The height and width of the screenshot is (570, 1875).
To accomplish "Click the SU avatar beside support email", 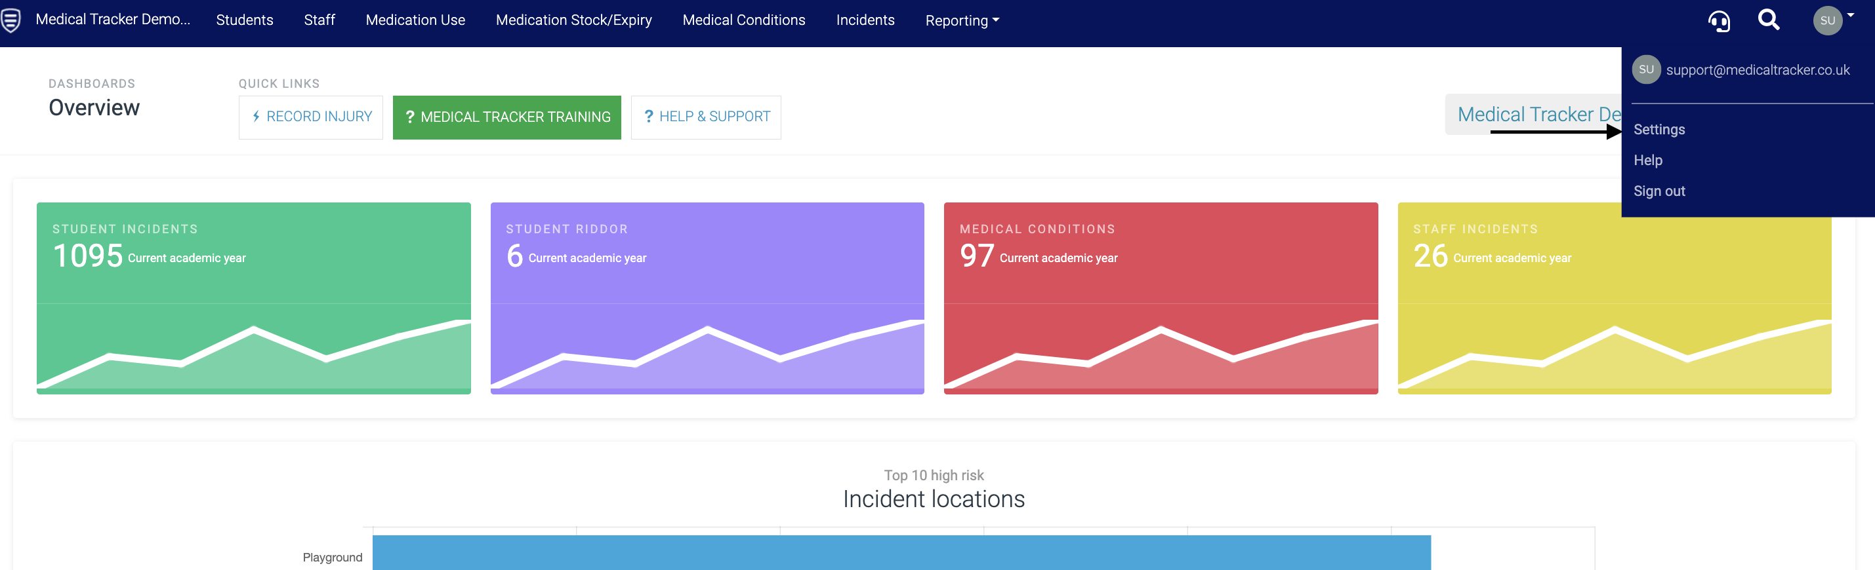I will [1646, 70].
